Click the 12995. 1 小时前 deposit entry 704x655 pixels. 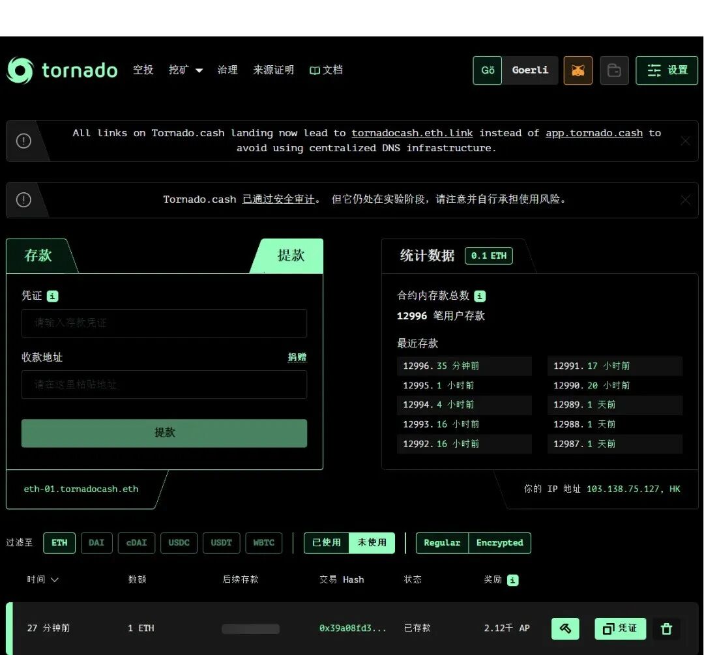464,386
